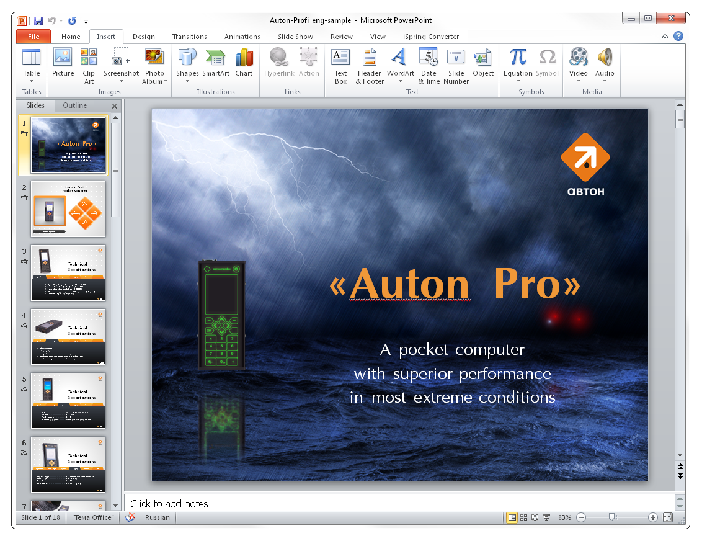
Task: Expand the WordArt dropdown arrow
Action: point(400,81)
